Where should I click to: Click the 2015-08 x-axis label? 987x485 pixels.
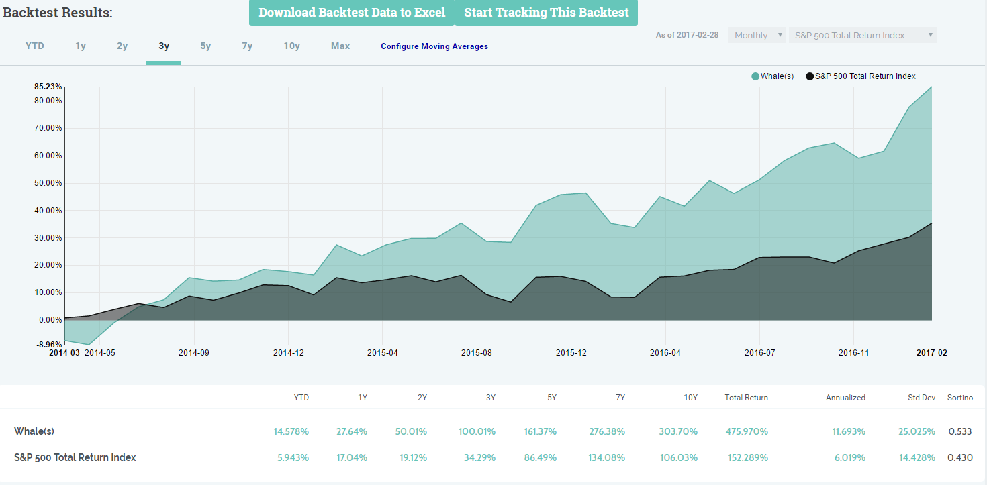click(477, 352)
